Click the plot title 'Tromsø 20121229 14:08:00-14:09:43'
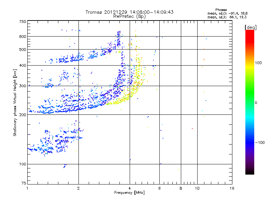The image size is (273, 205). tap(129, 12)
